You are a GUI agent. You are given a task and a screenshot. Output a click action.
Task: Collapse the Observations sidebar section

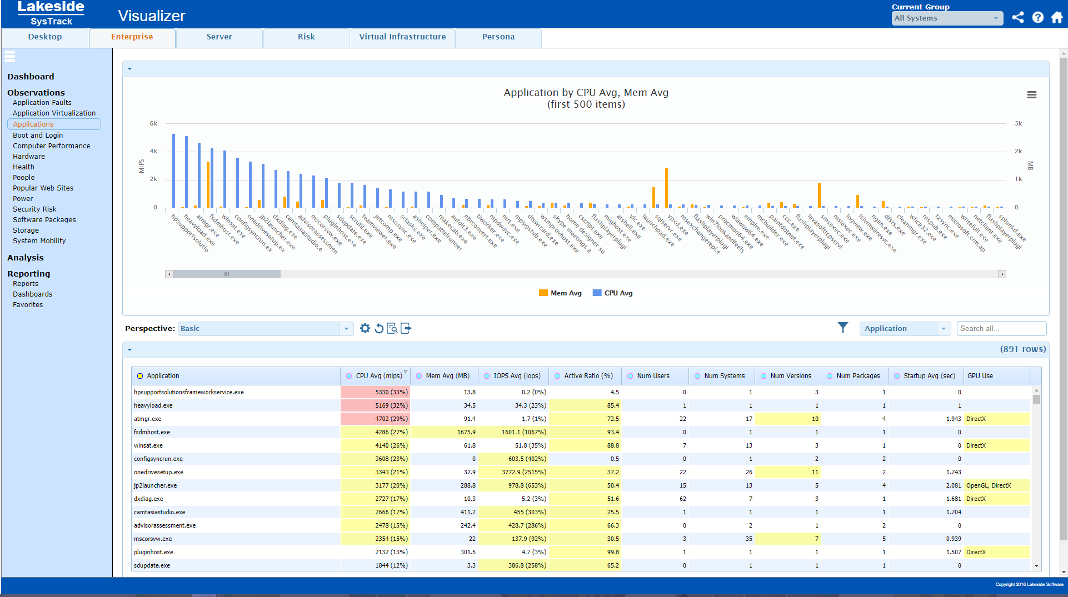point(36,93)
